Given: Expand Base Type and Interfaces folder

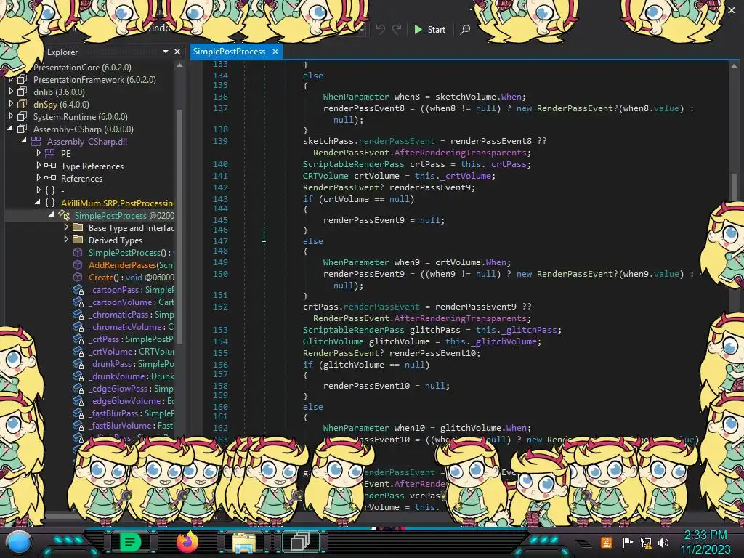Looking at the screenshot, I should point(66,227).
